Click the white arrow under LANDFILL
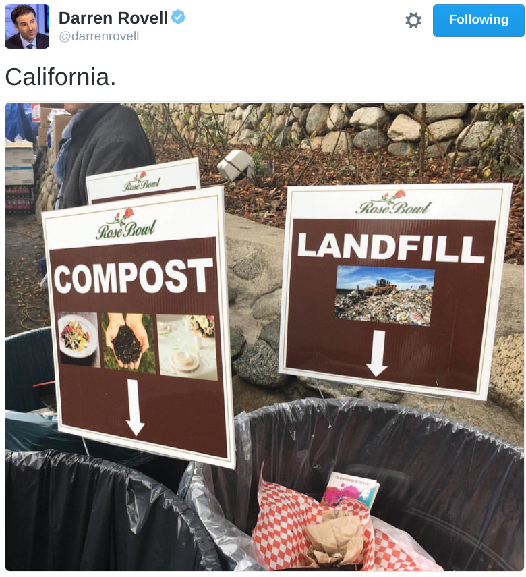The width and height of the screenshot is (526, 577). (377, 354)
